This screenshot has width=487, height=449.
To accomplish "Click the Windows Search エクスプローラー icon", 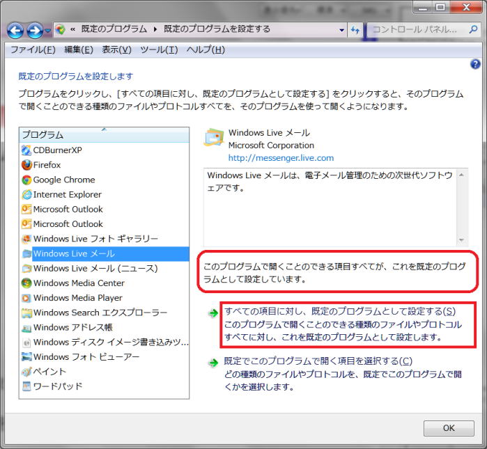I will (x=26, y=313).
